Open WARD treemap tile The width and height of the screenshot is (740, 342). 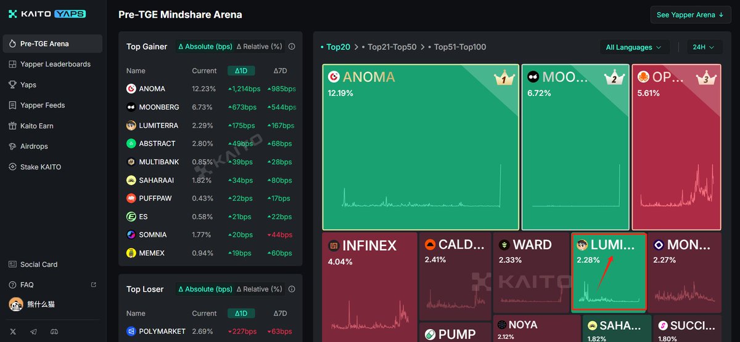[531, 272]
